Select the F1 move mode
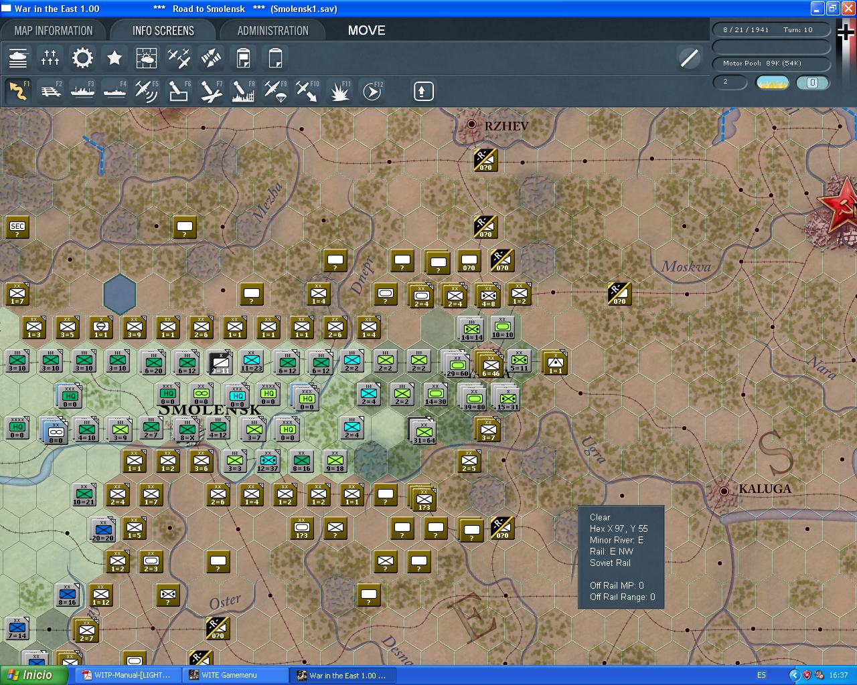The width and height of the screenshot is (857, 685). coord(18,91)
